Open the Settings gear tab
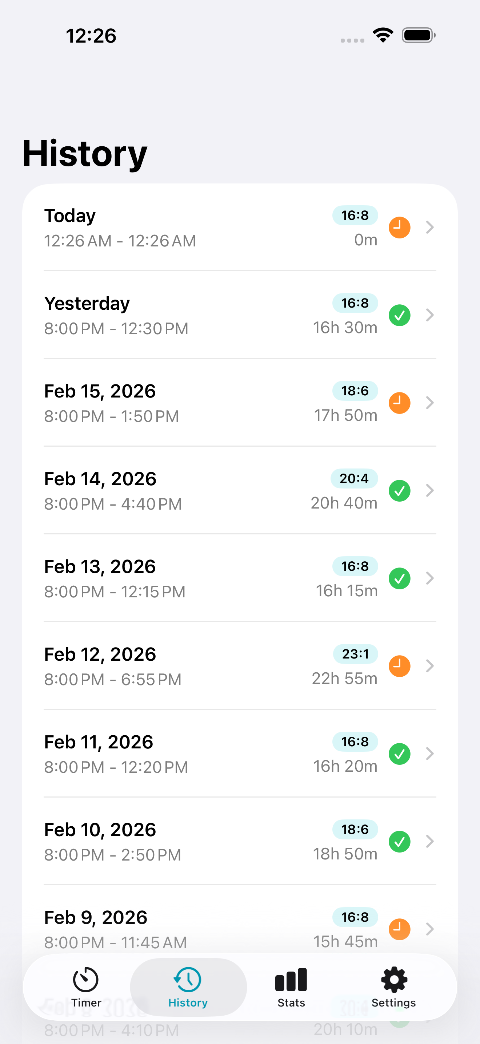The height and width of the screenshot is (1044, 480). [x=393, y=987]
